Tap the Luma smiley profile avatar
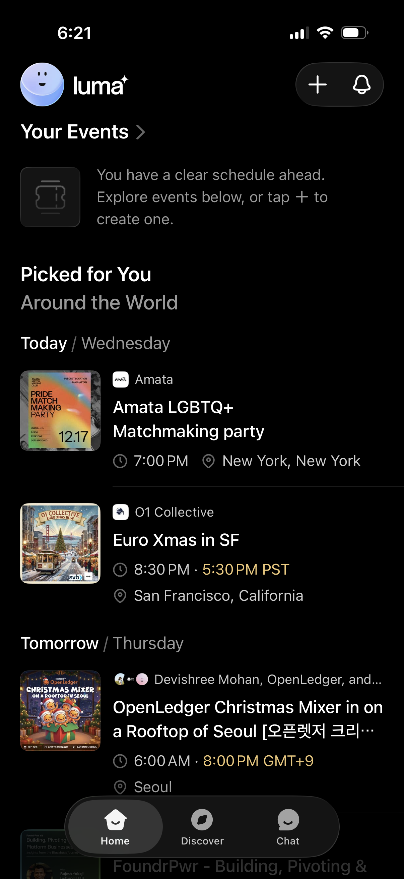Screen dimensions: 404x879 pos(42,84)
